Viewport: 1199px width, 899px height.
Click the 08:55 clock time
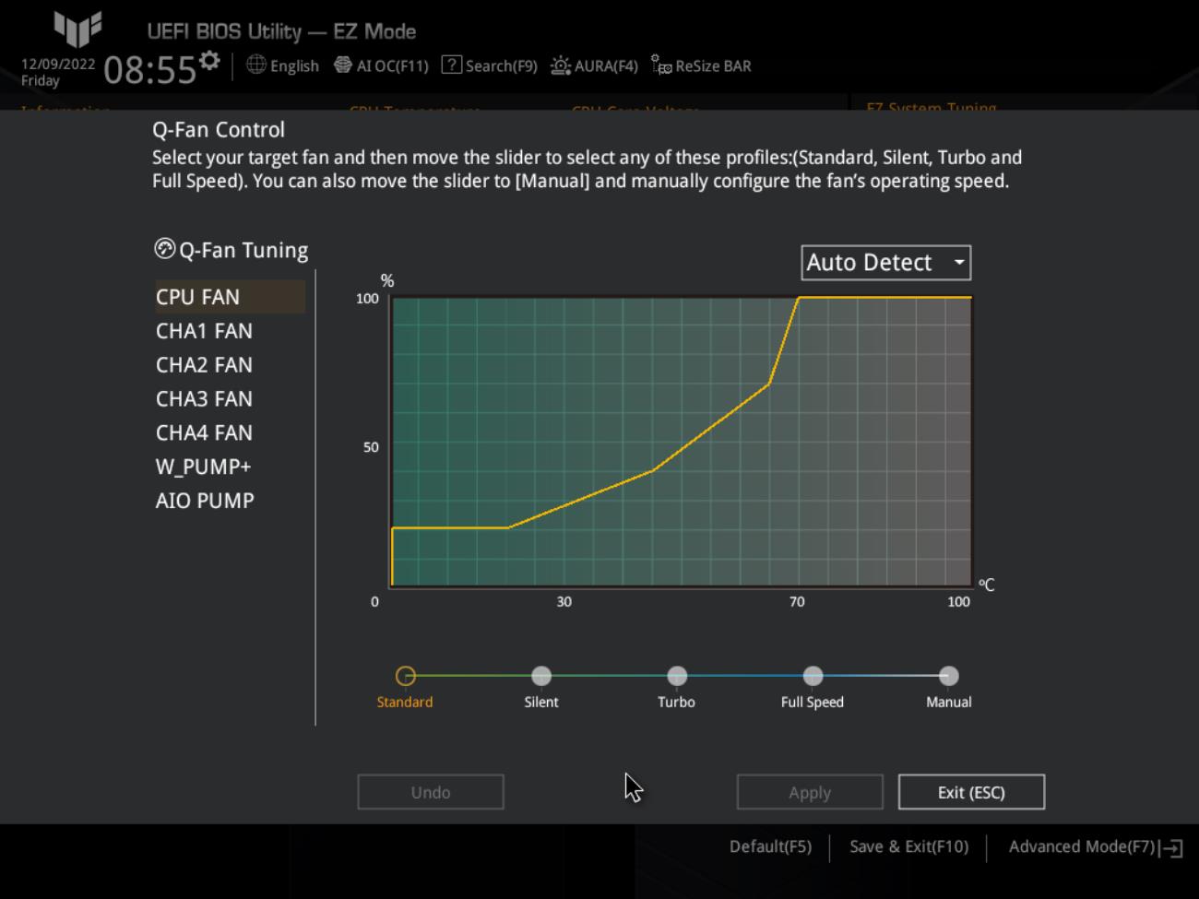point(149,69)
